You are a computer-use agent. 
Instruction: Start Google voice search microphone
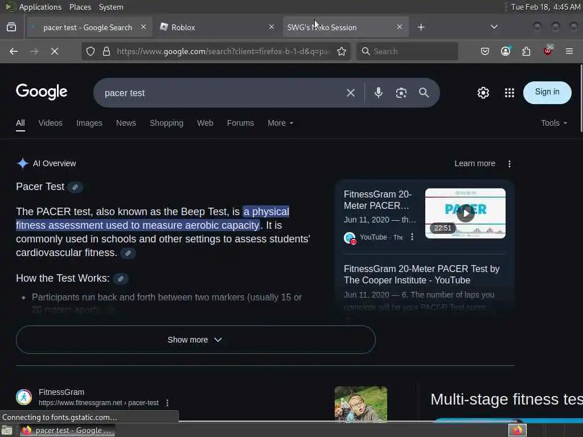(378, 93)
